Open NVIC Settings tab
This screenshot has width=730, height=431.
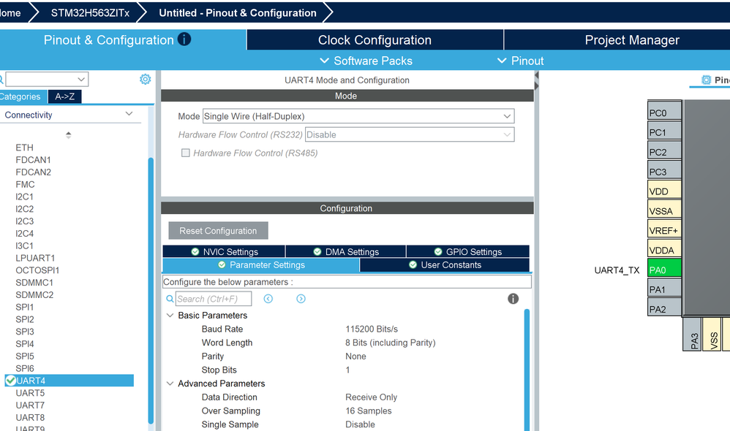[x=224, y=251]
